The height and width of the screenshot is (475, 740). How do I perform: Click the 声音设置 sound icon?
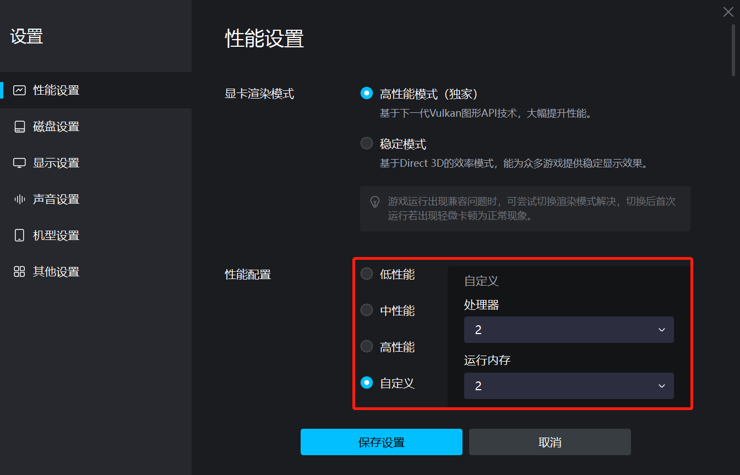[19, 199]
